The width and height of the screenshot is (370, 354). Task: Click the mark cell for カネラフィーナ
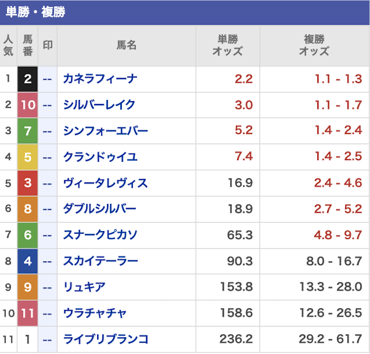(x=47, y=79)
